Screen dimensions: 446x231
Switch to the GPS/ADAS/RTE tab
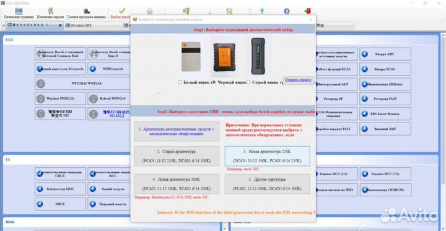79,25
